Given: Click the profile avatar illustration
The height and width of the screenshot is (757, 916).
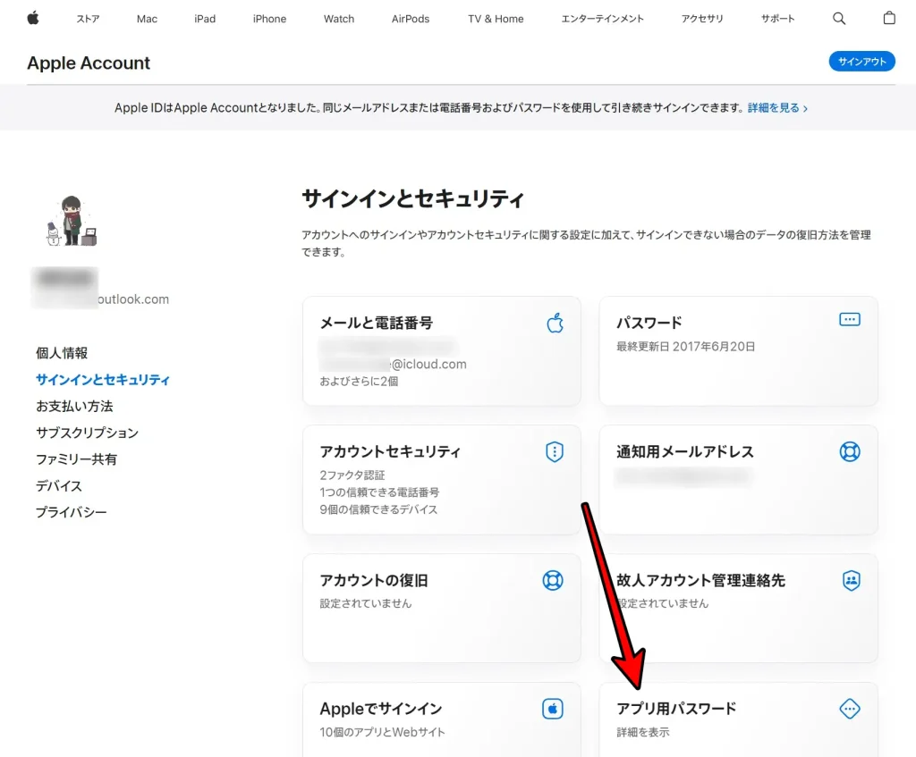Looking at the screenshot, I should coord(71,221).
